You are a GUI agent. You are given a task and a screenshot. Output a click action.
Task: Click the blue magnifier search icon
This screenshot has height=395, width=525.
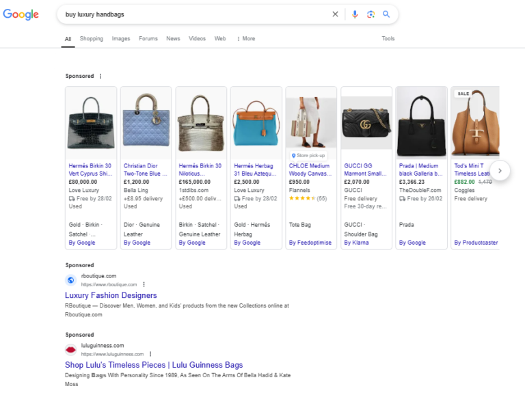point(386,14)
